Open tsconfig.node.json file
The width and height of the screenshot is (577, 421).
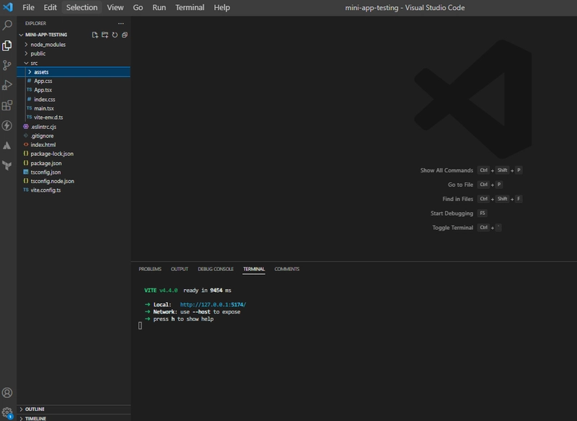(x=74, y=181)
